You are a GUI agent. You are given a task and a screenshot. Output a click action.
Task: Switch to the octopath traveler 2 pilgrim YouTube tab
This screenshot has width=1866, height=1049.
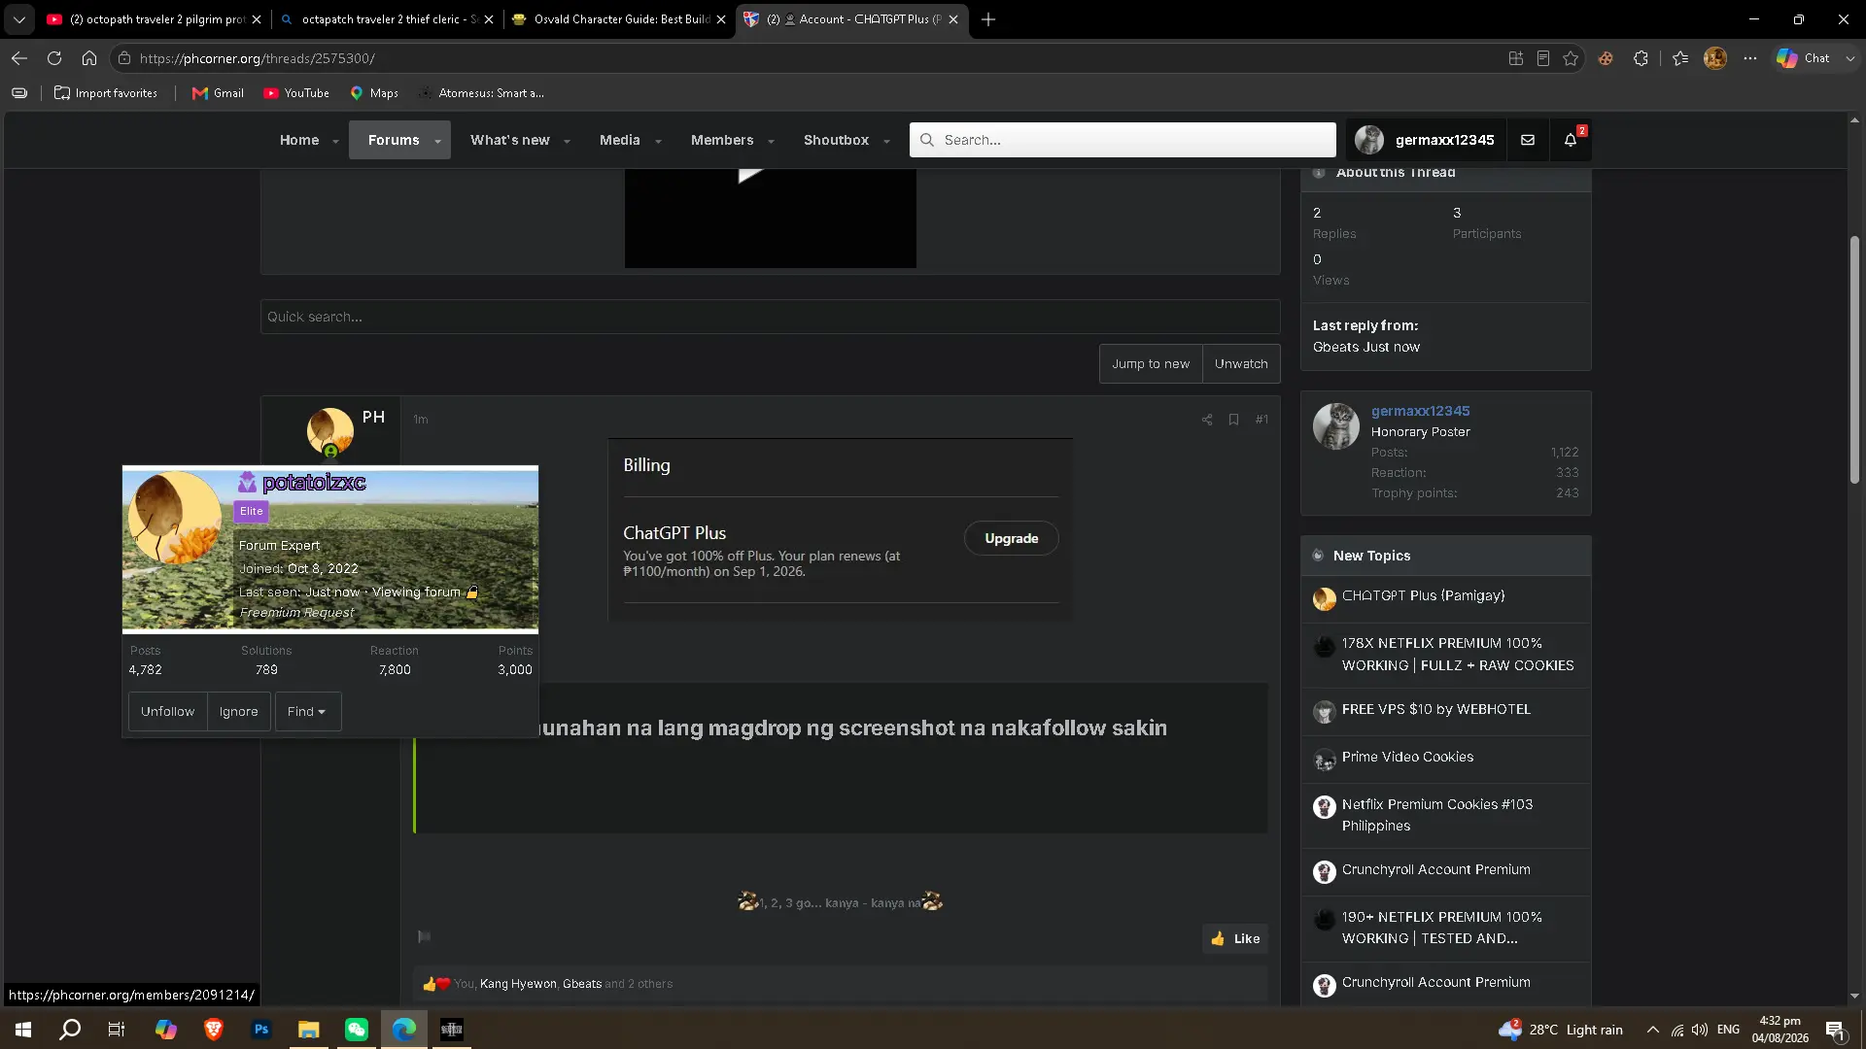[155, 19]
